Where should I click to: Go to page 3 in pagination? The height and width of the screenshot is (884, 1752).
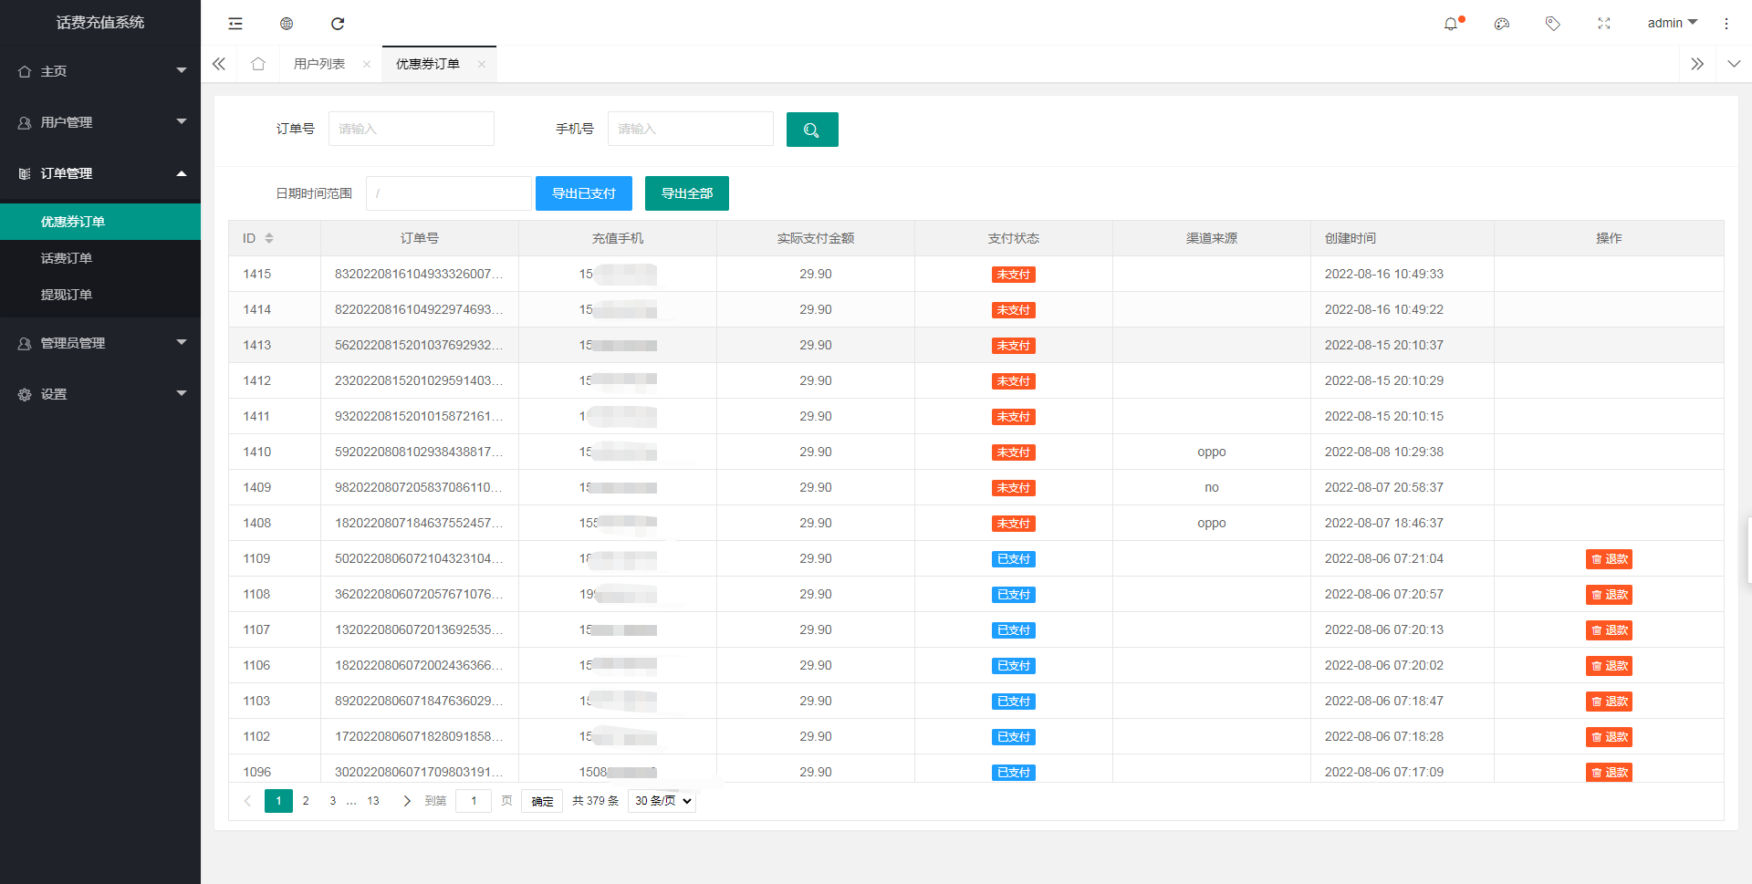(332, 801)
